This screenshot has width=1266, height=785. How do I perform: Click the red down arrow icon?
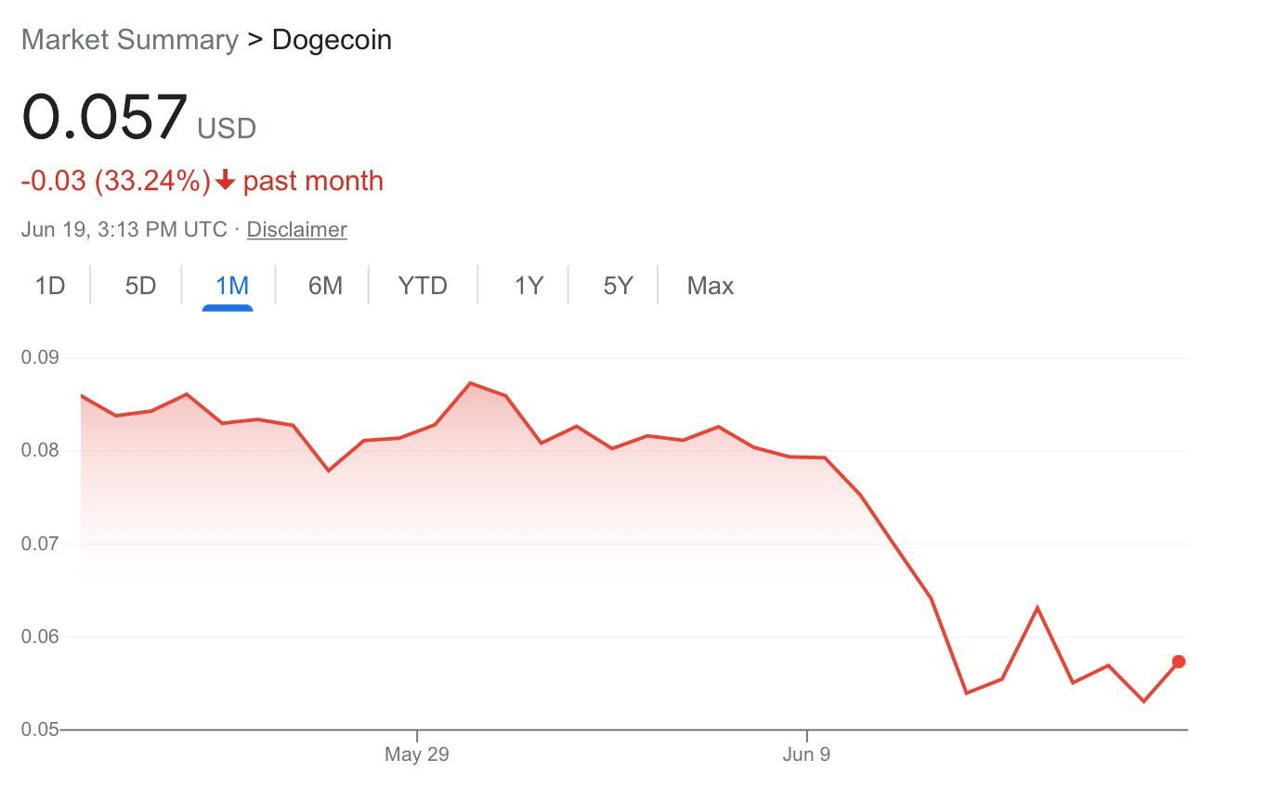[x=225, y=181]
